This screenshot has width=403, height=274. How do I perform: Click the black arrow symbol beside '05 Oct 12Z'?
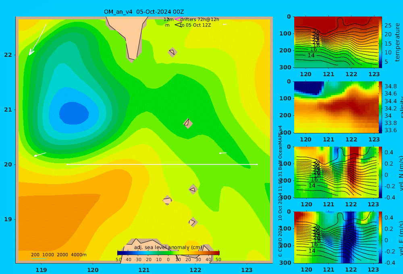click(178, 25)
